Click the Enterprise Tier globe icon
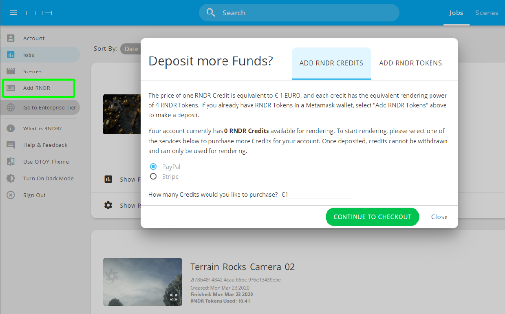The image size is (505, 314). tap(11, 107)
